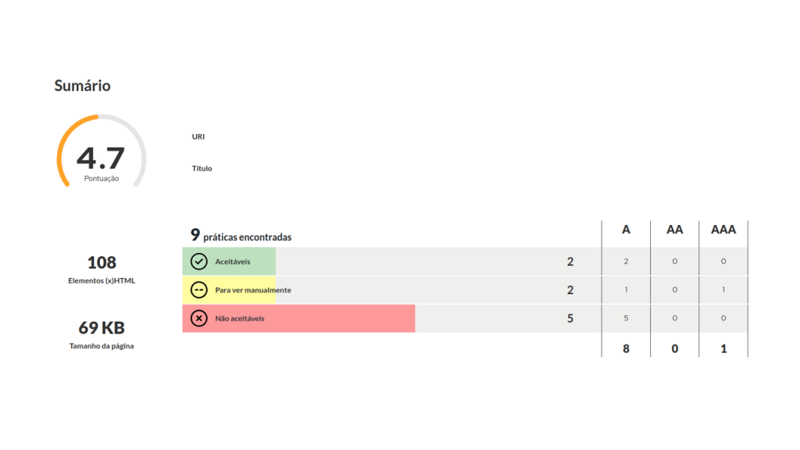Click the yellow Para ver manualmente bar
This screenshot has width=800, height=450.
coord(229,290)
